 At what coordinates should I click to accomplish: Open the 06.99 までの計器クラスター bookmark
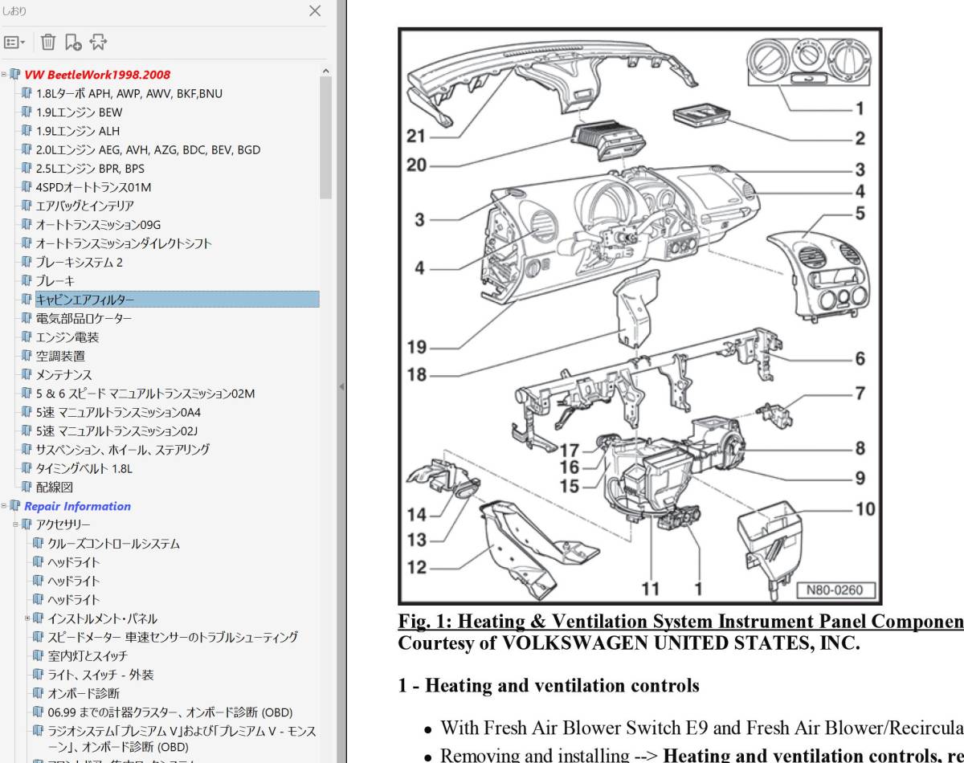pos(170,712)
